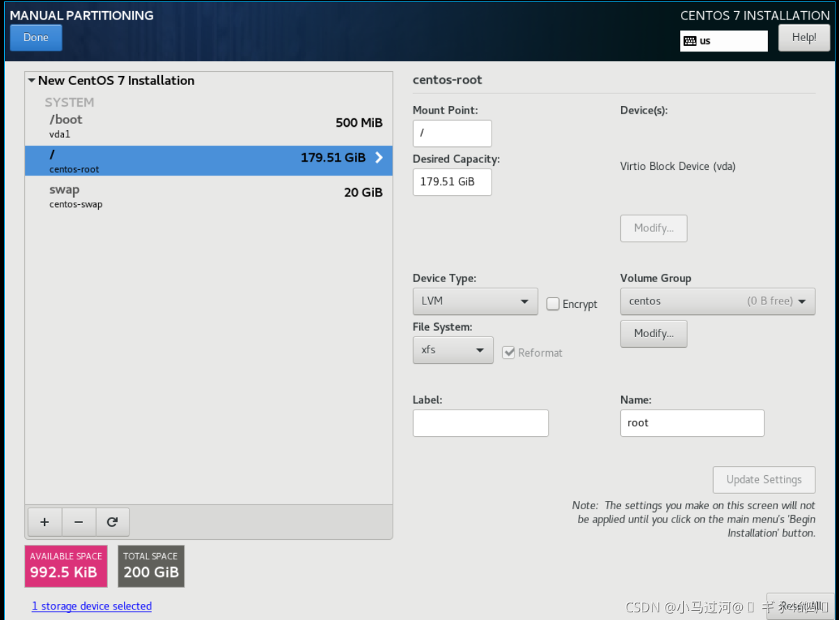Click the SYSTEM section heading
The height and width of the screenshot is (620, 839).
[x=69, y=102]
